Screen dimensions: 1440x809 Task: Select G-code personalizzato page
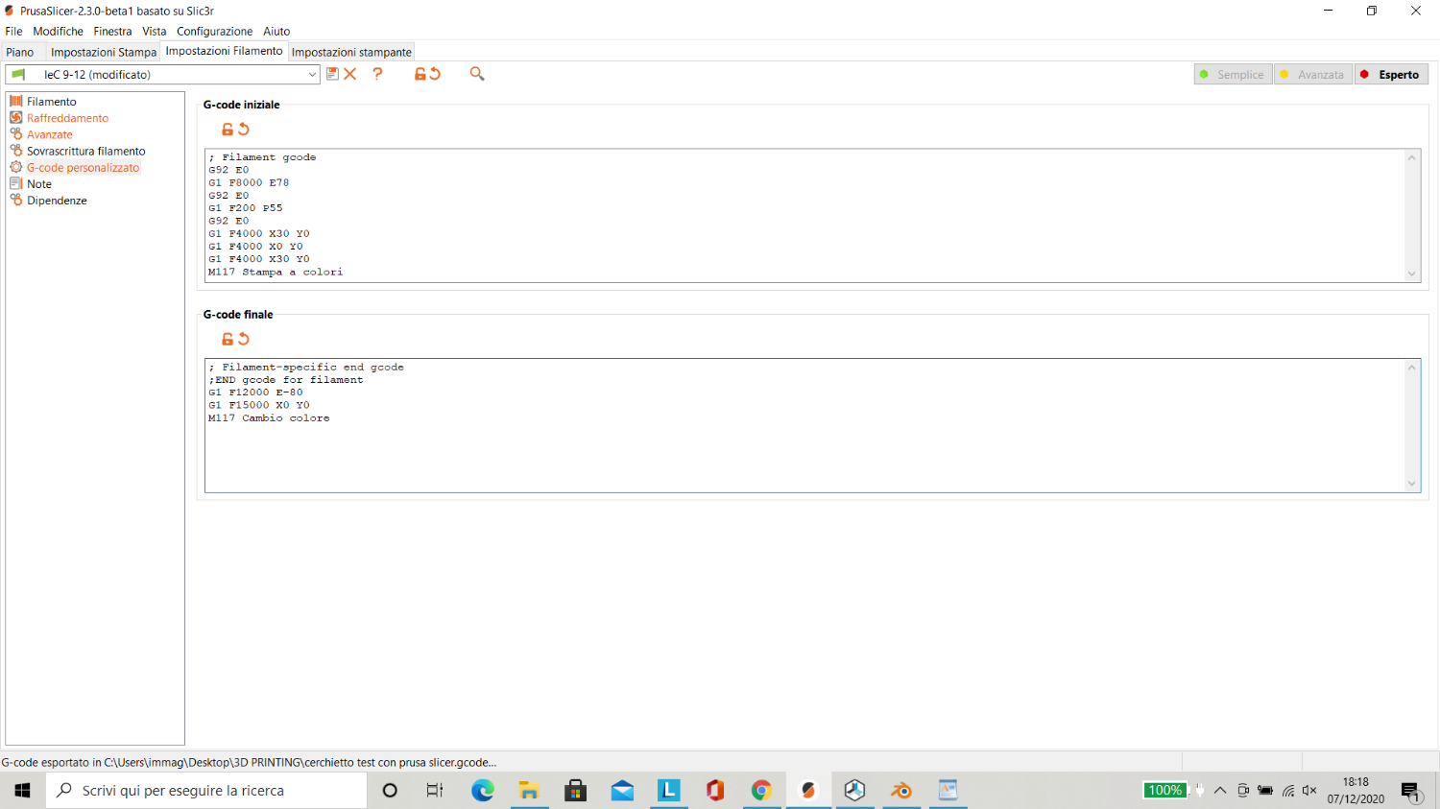83,167
